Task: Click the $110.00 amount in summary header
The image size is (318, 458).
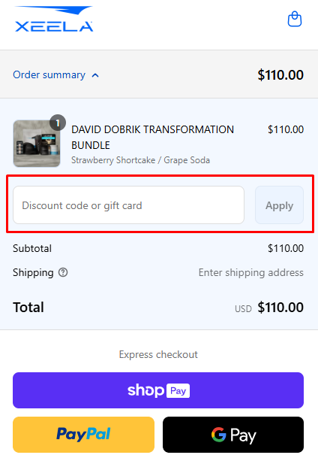Action: pyautogui.click(x=280, y=74)
